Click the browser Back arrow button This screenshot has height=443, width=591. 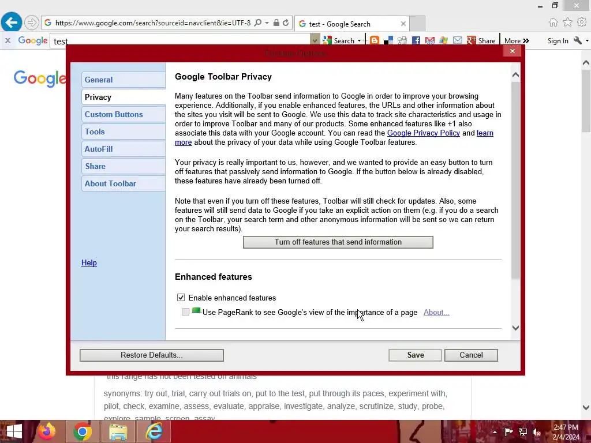click(x=12, y=22)
